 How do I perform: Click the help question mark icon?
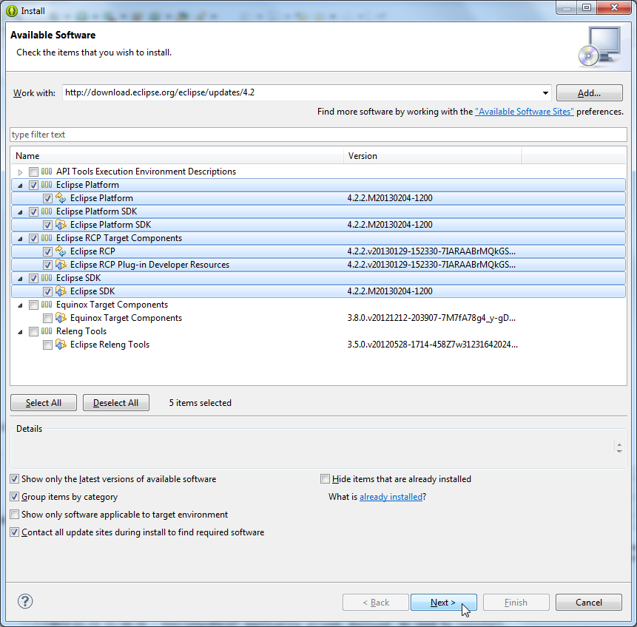click(x=25, y=601)
